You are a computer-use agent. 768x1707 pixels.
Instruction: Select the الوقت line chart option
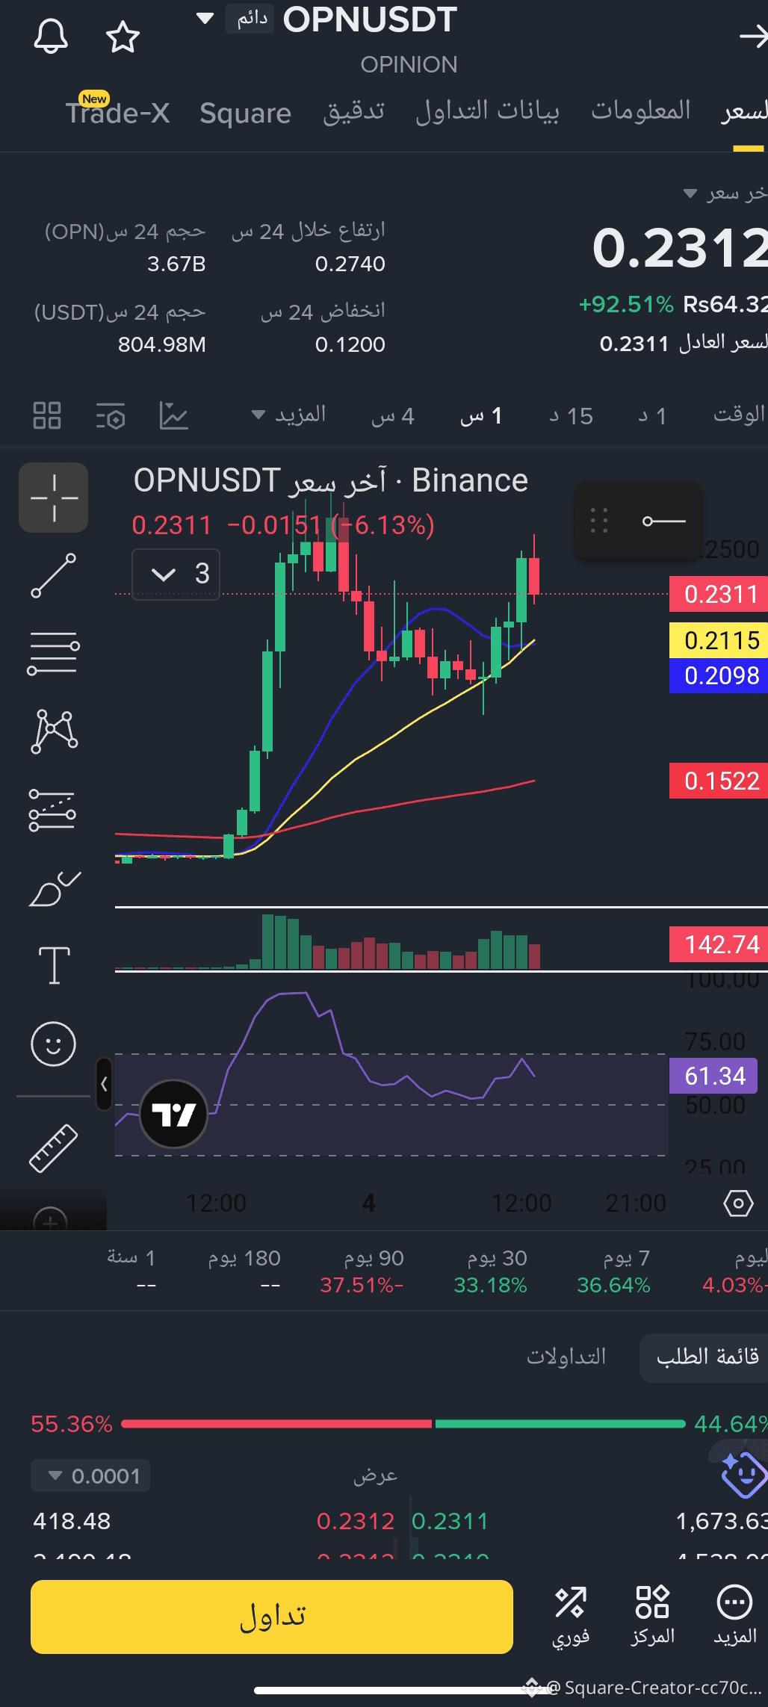(739, 415)
